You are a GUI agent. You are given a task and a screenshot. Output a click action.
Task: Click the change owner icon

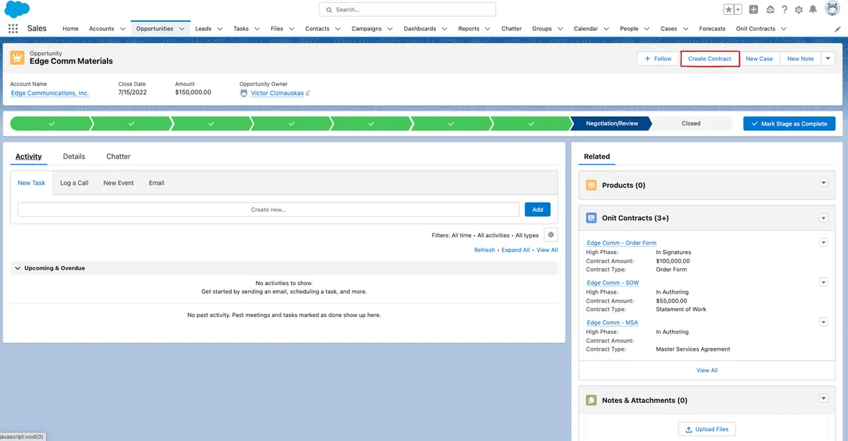click(308, 93)
